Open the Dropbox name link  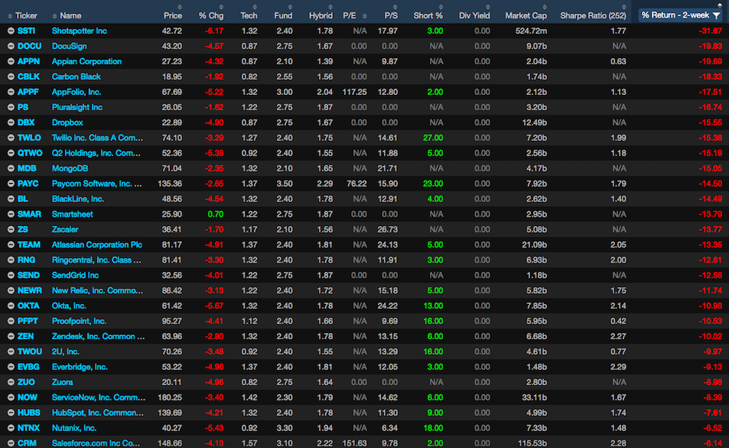[x=67, y=123]
